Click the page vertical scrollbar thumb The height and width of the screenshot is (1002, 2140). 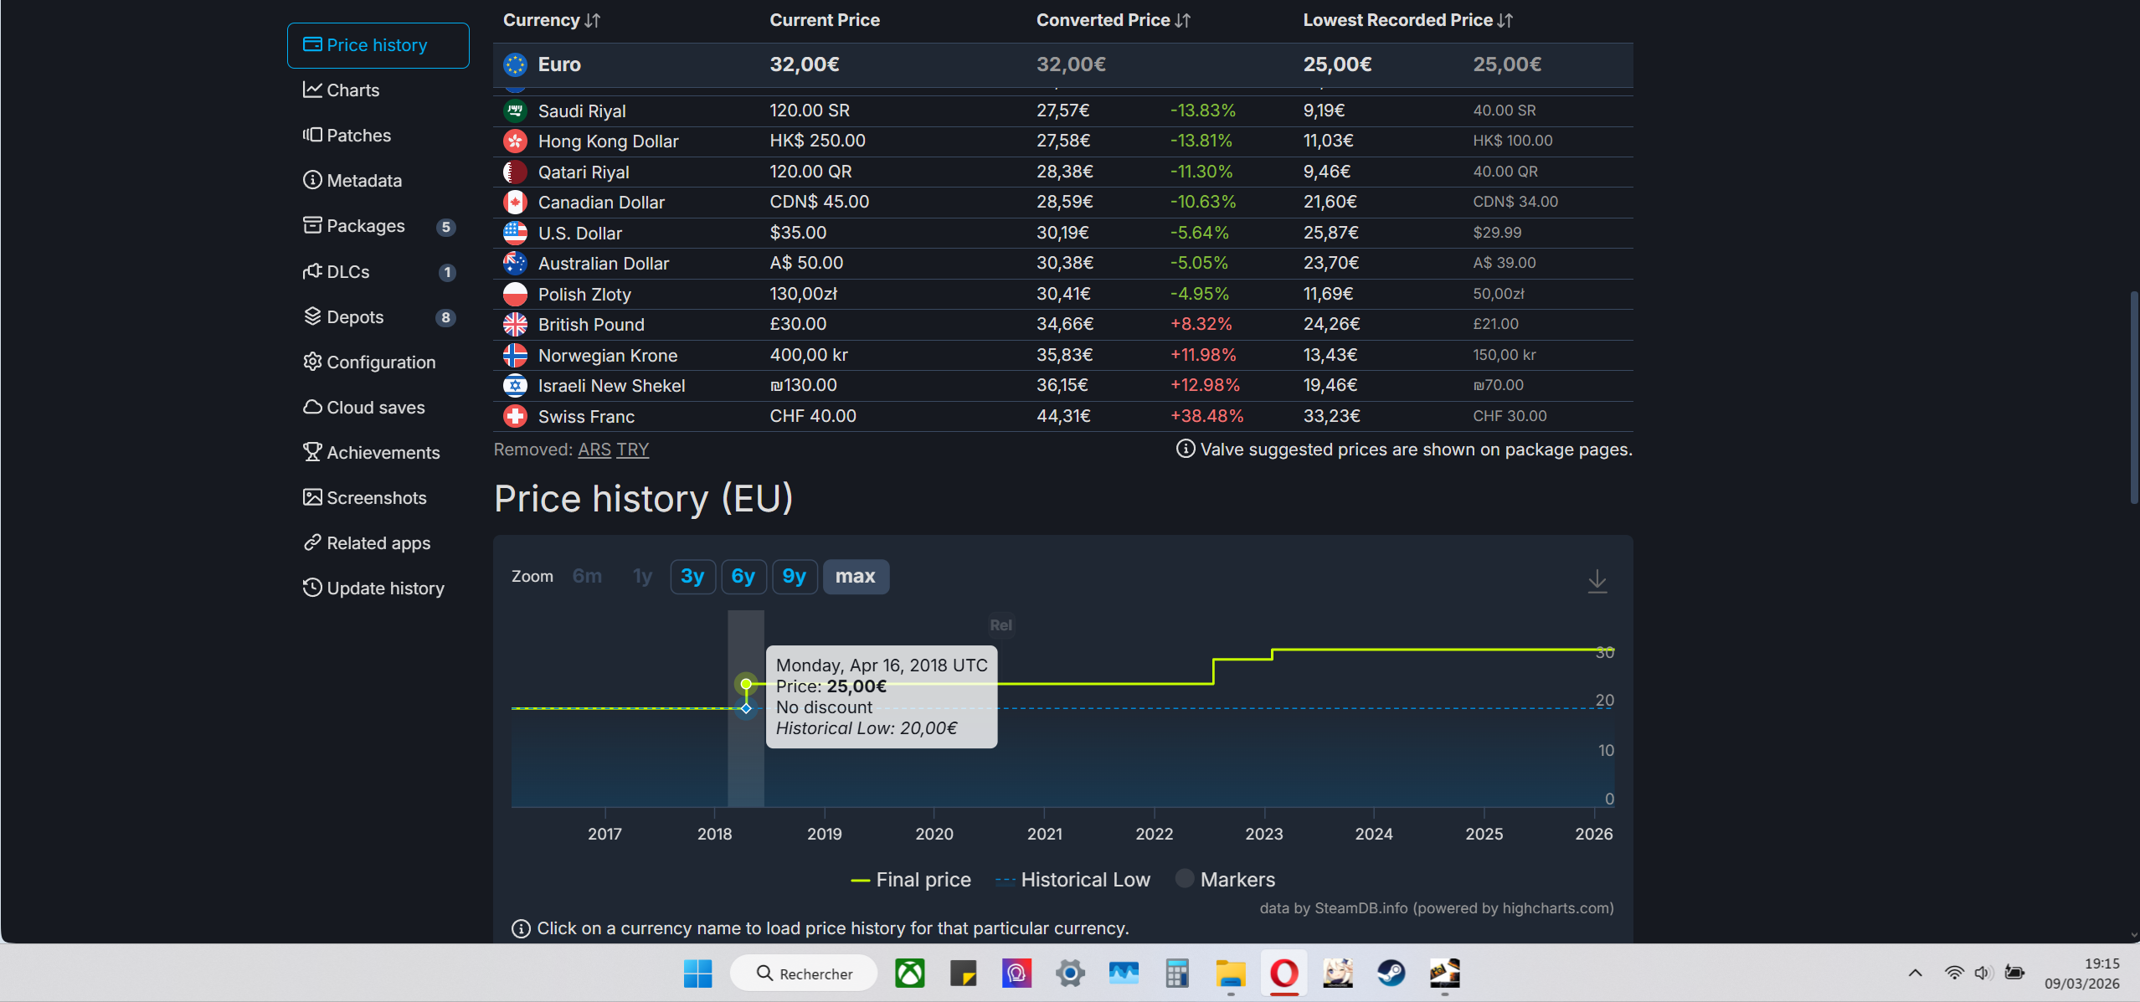pos(2133,398)
